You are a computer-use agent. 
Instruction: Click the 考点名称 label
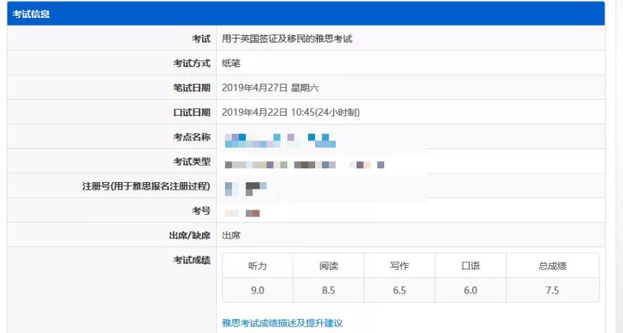click(x=192, y=137)
